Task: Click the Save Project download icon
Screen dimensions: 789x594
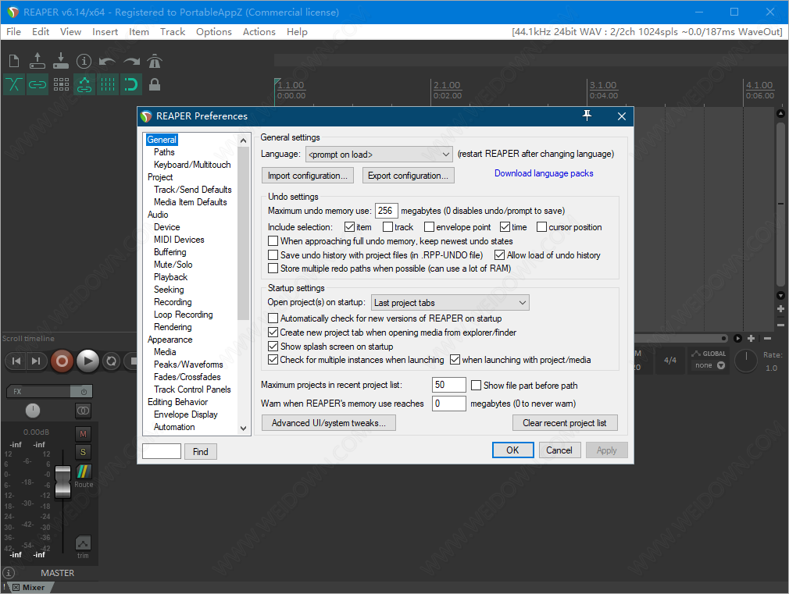Action: click(60, 62)
